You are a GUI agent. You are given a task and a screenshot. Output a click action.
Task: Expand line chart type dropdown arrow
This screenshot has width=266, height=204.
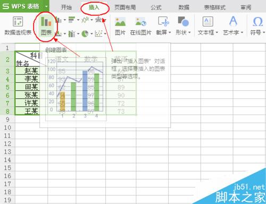click(92, 20)
